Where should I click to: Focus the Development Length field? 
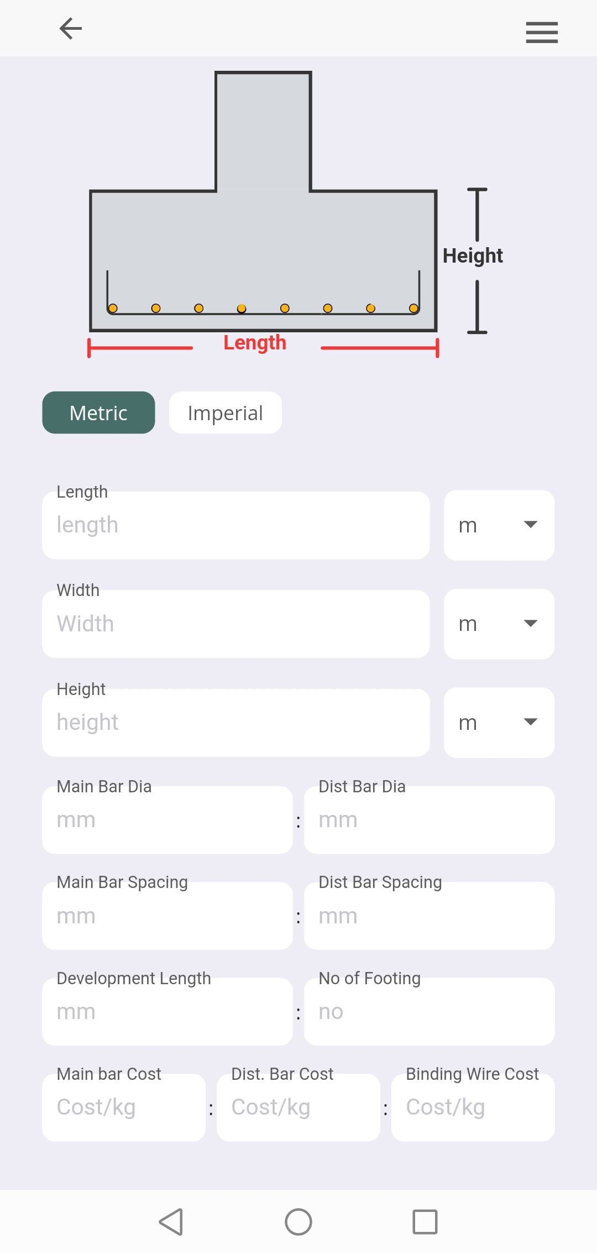(167, 1012)
